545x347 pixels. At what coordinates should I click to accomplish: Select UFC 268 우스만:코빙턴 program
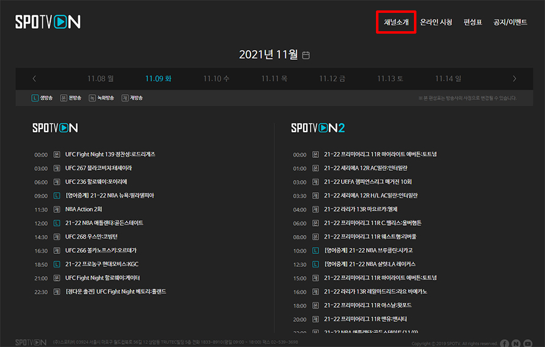coord(91,237)
